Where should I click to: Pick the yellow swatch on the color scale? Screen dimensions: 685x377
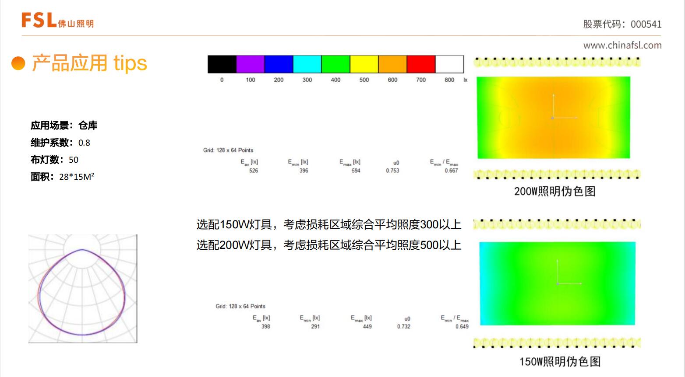pyautogui.click(x=364, y=64)
